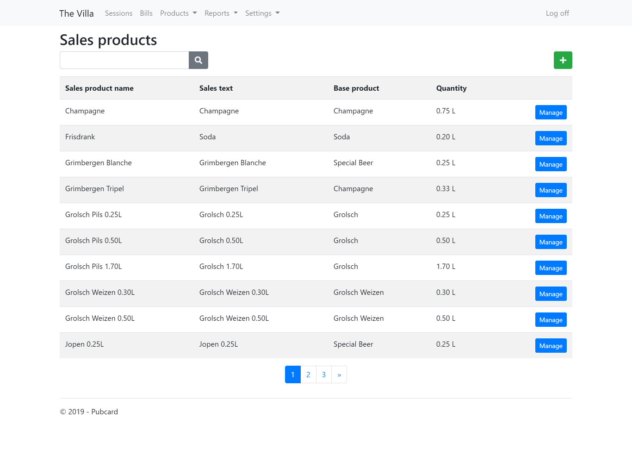
Task: Open The Villa home brand link
Action: (76, 13)
